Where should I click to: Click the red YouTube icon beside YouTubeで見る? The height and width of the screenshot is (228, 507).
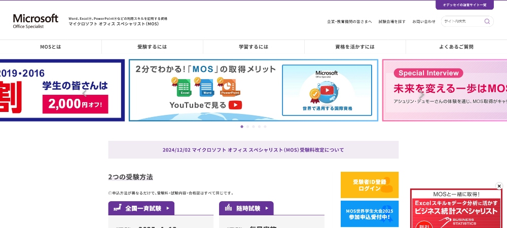[x=235, y=105]
